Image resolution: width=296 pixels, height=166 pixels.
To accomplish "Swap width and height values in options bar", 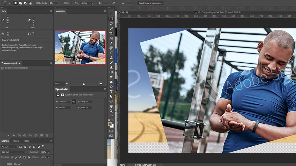I will click(x=114, y=3).
